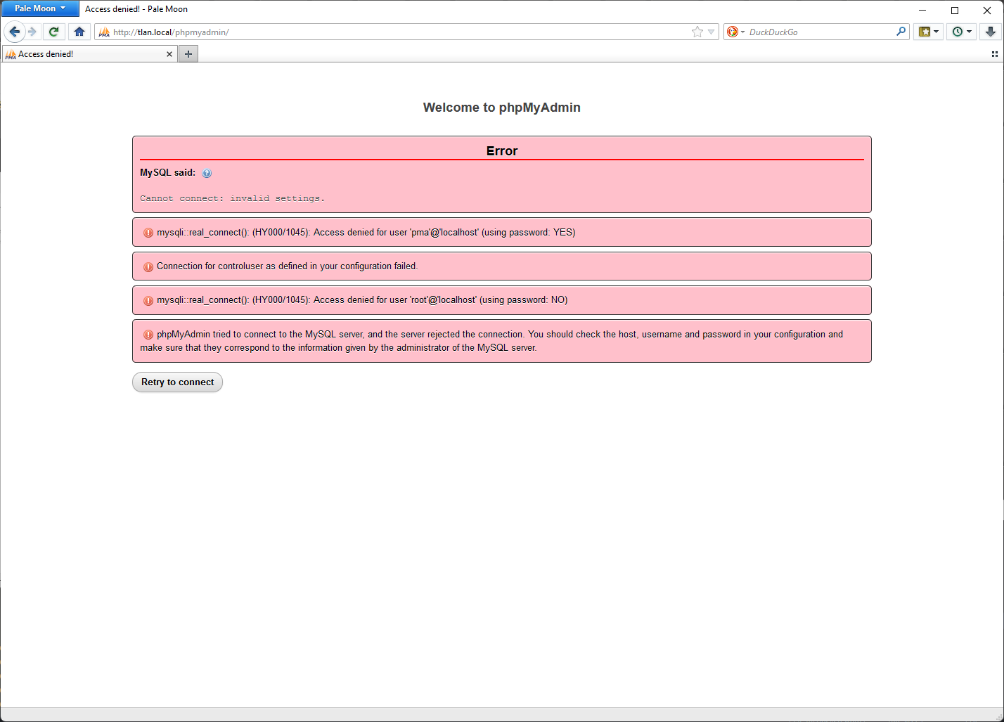Reload the current page

[54, 32]
